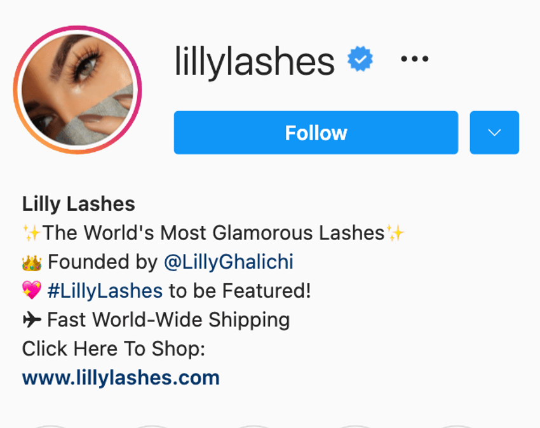Screen dimensions: 540x428
Task: Click the crown emoji before Founded by
Action: pos(32,262)
